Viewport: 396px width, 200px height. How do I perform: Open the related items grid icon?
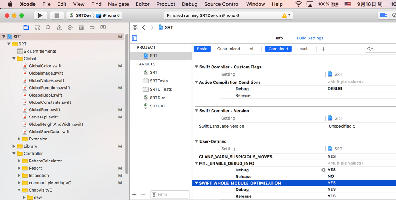click(135, 27)
